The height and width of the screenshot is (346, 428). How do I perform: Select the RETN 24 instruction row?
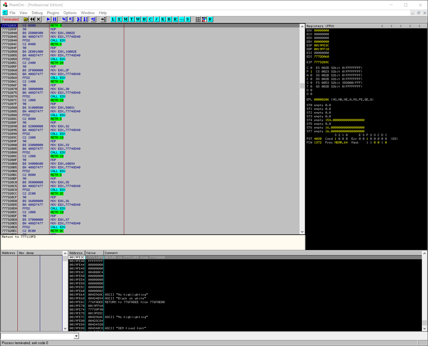pos(57,63)
